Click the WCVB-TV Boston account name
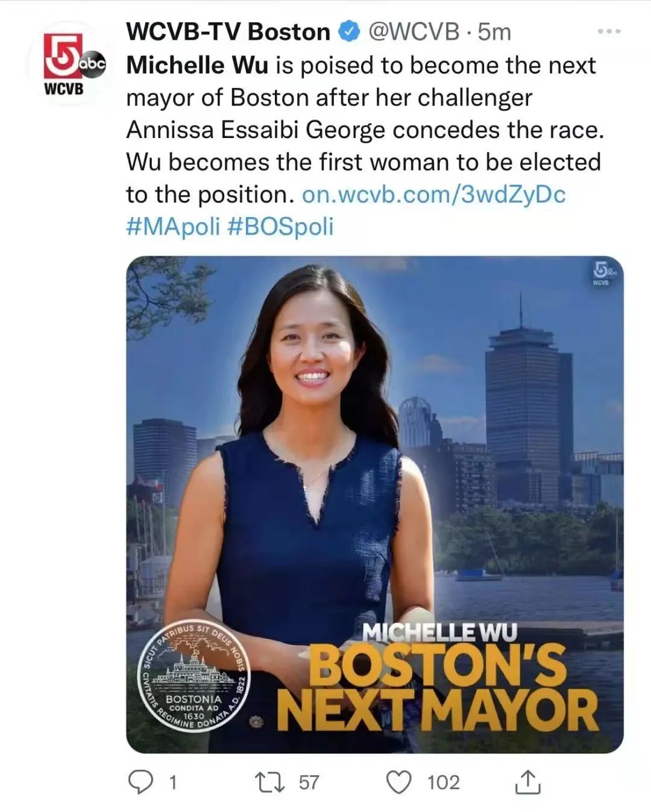The height and width of the screenshot is (812, 651). (x=228, y=31)
